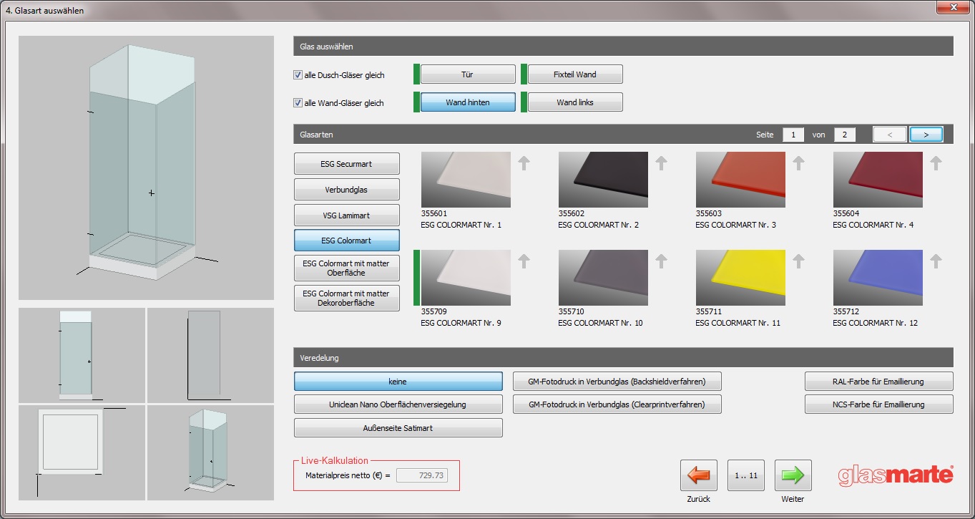Select the ESG Securmart glass category

click(x=346, y=164)
